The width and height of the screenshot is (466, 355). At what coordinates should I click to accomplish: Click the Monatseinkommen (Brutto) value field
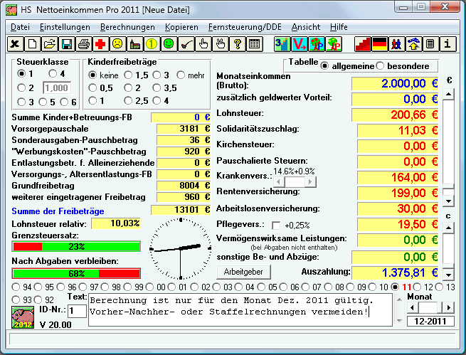pos(393,83)
